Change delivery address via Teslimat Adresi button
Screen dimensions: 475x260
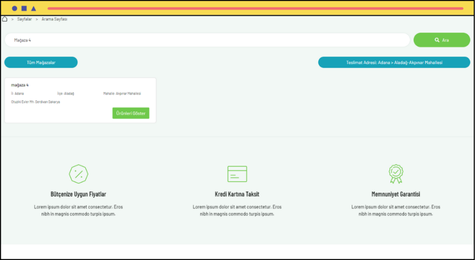click(x=394, y=63)
